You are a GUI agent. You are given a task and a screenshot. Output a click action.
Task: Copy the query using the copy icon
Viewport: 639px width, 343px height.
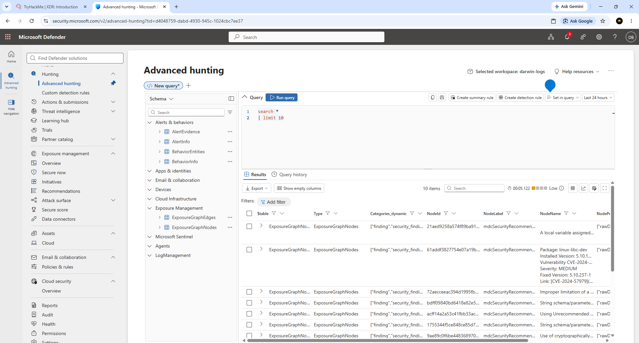(433, 97)
